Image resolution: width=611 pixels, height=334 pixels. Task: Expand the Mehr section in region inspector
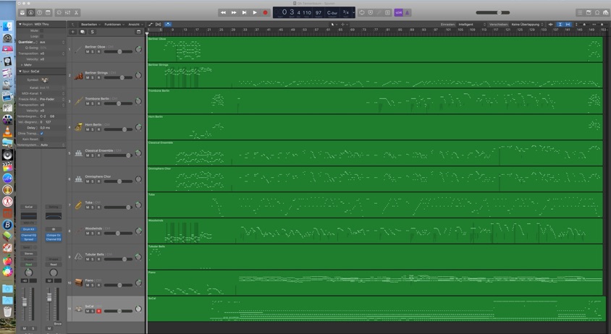tap(22, 65)
